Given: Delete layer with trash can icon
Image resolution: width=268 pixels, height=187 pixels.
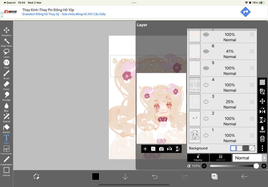Looking at the screenshot, I should pyautogui.click(x=262, y=139).
